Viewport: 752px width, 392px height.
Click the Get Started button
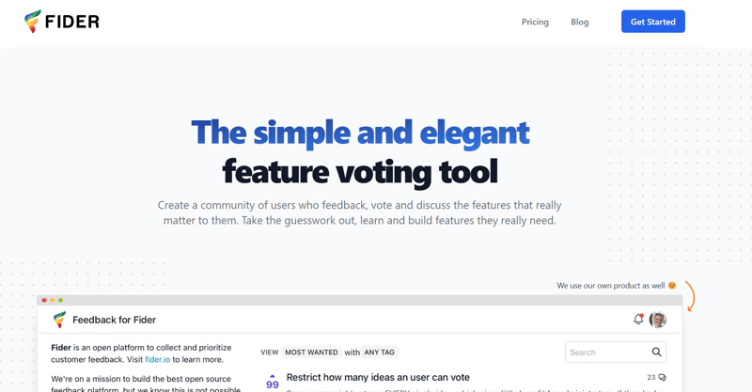[x=652, y=22]
